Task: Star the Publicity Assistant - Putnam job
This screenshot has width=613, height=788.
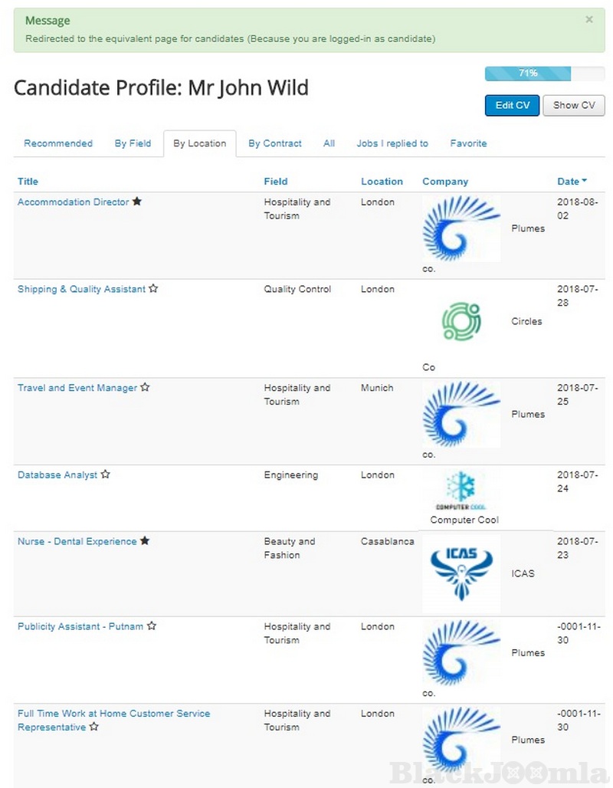Action: 152,626
